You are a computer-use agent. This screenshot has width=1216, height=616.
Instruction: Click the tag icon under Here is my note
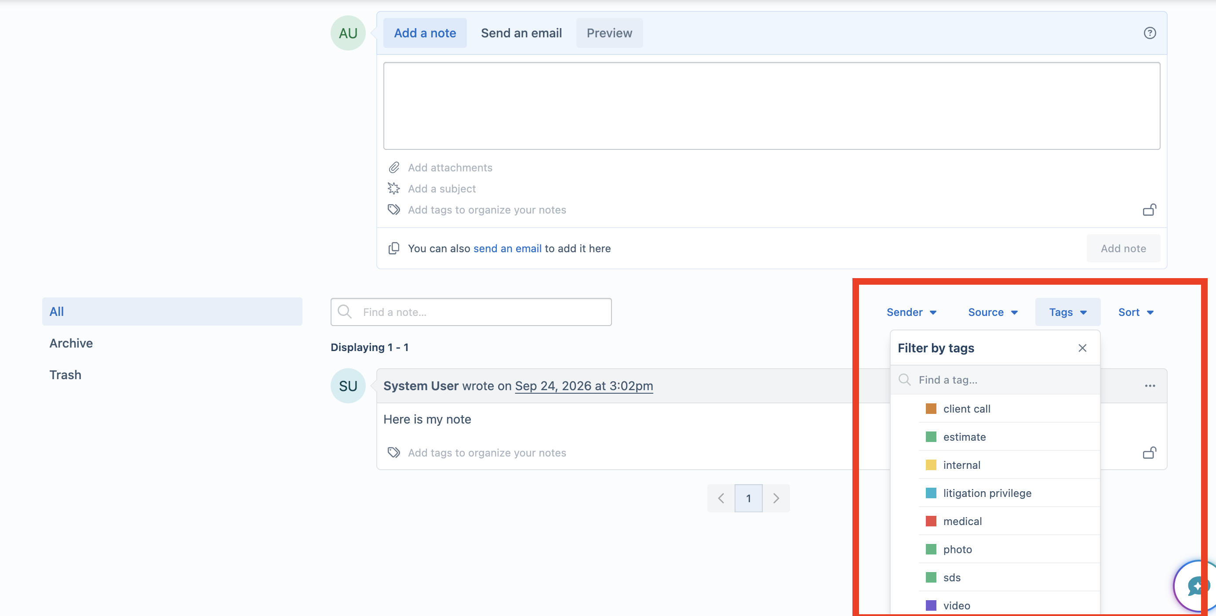(394, 453)
